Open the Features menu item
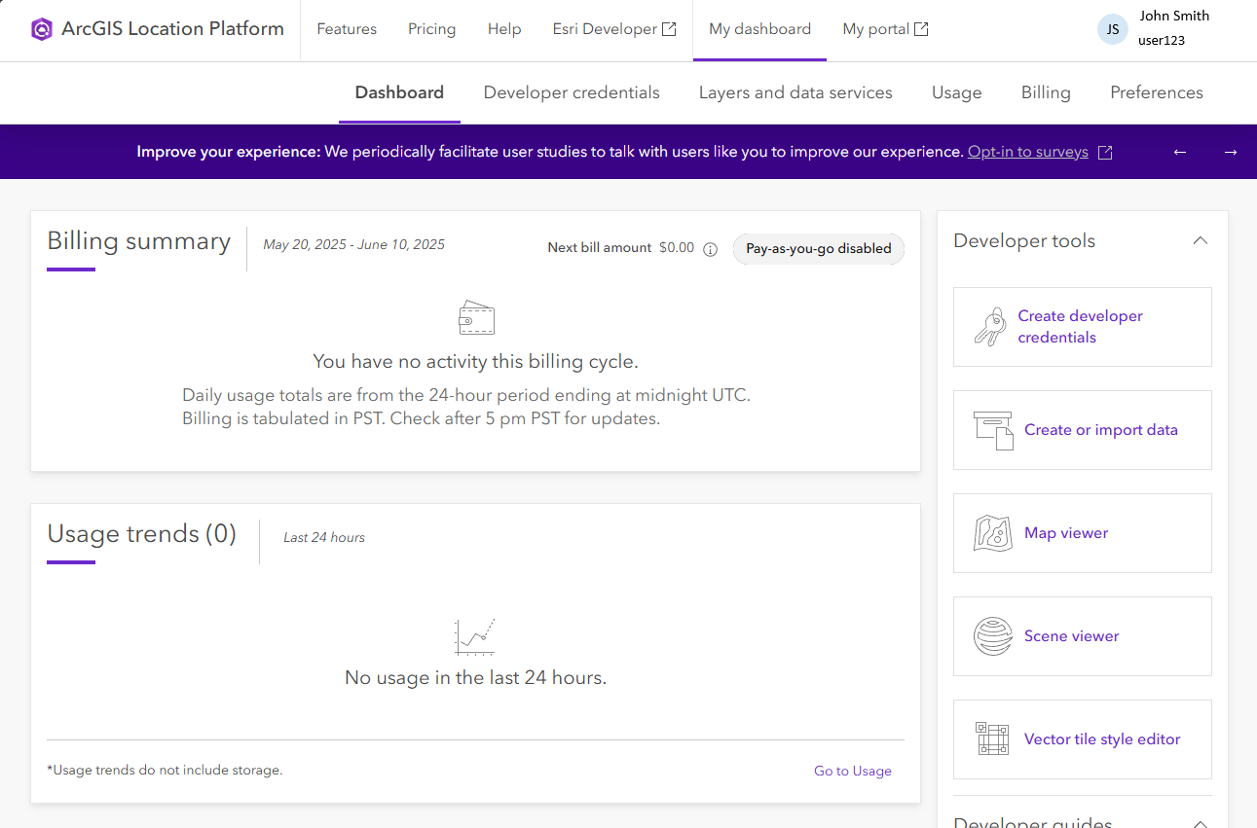 tap(347, 29)
